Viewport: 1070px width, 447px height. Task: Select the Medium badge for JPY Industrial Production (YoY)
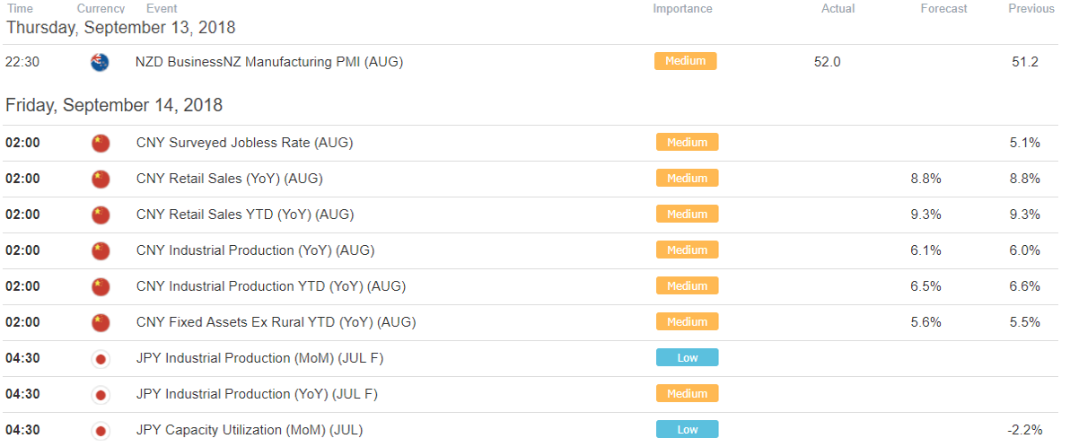click(x=688, y=393)
